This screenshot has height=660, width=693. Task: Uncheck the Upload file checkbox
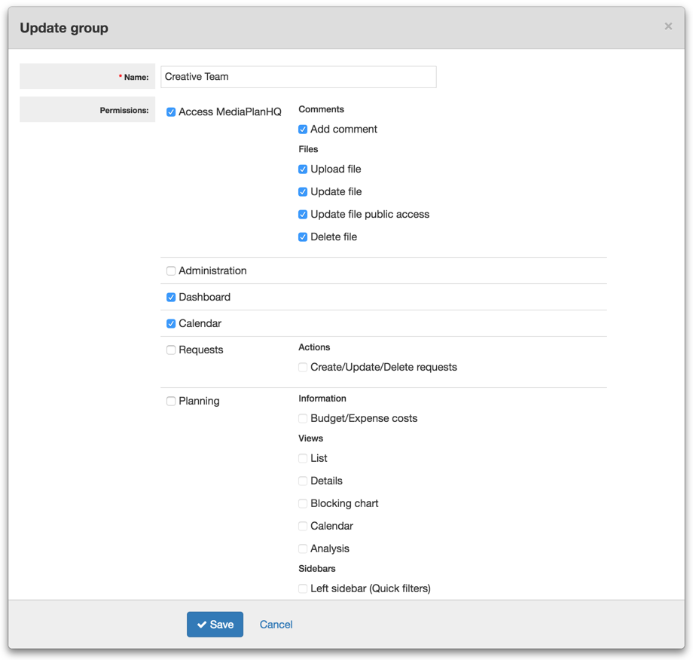(303, 170)
